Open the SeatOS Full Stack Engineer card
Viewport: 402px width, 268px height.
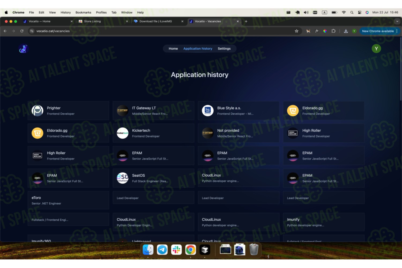click(154, 178)
